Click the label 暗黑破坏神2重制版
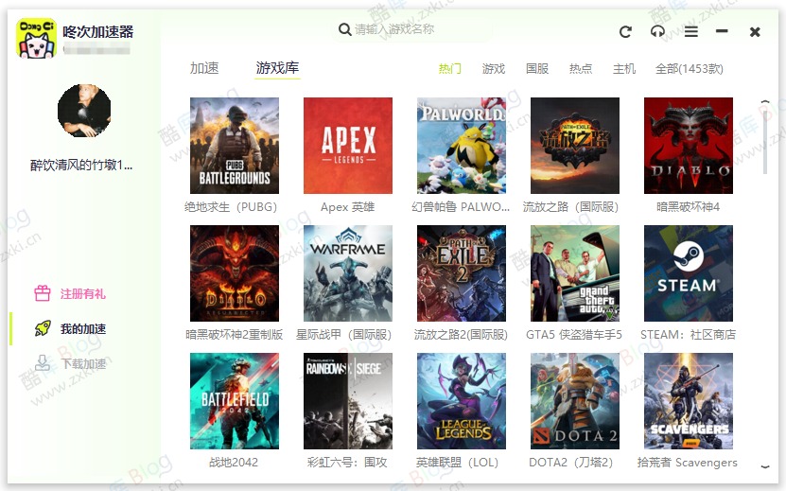 pyautogui.click(x=234, y=335)
